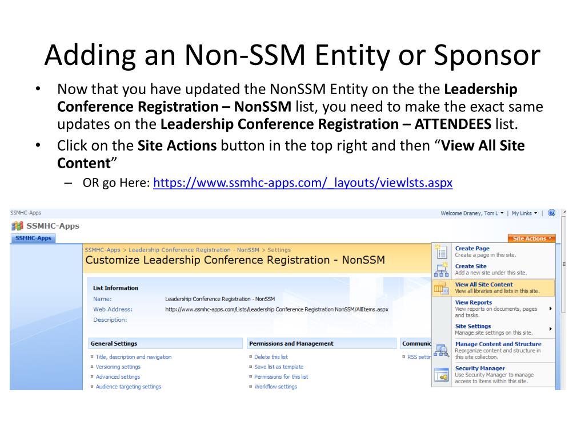585x438 pixels.
Task: Open Title, description and navigation settings
Action: (x=134, y=357)
